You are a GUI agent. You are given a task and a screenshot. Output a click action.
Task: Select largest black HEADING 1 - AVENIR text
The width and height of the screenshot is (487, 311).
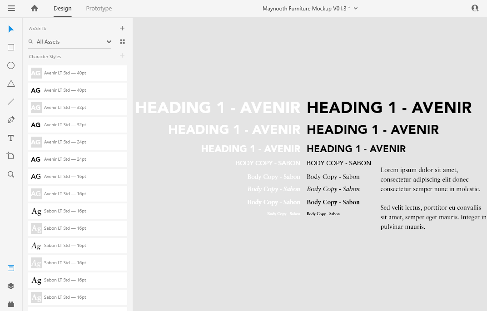(389, 108)
